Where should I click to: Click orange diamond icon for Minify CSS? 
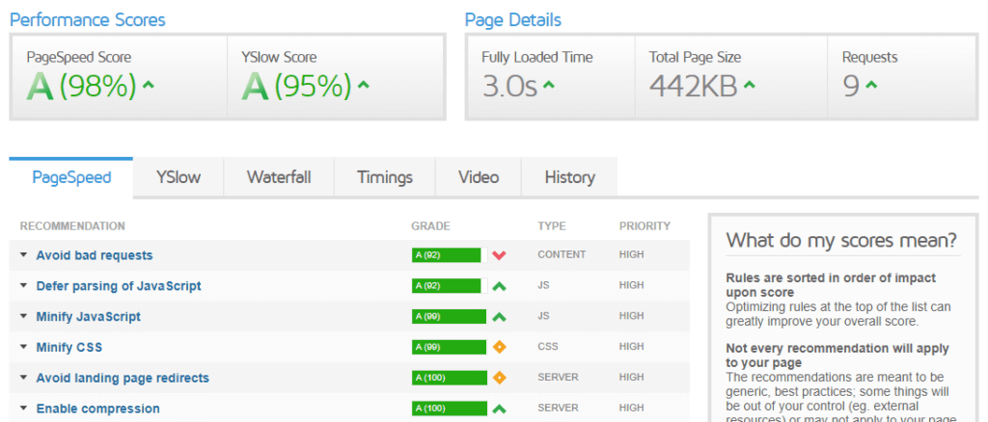click(x=500, y=347)
